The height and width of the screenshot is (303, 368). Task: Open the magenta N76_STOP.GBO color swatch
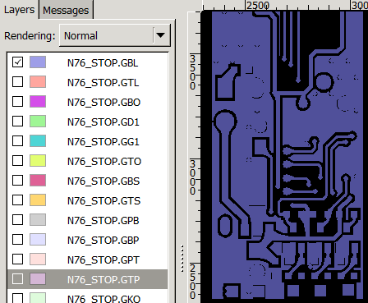38,102
